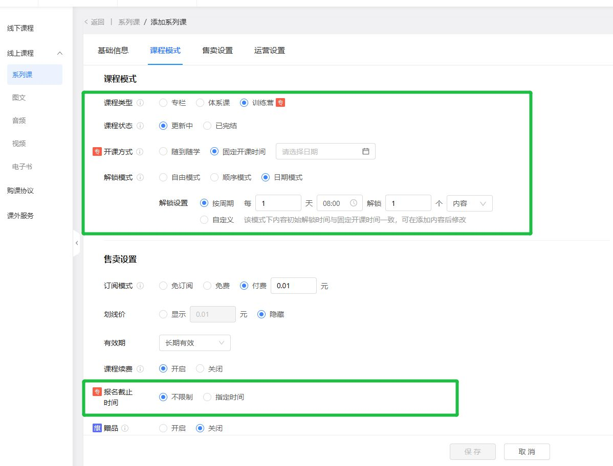Click the 保存 button
Viewport: 613px width, 466px height.
click(x=473, y=452)
